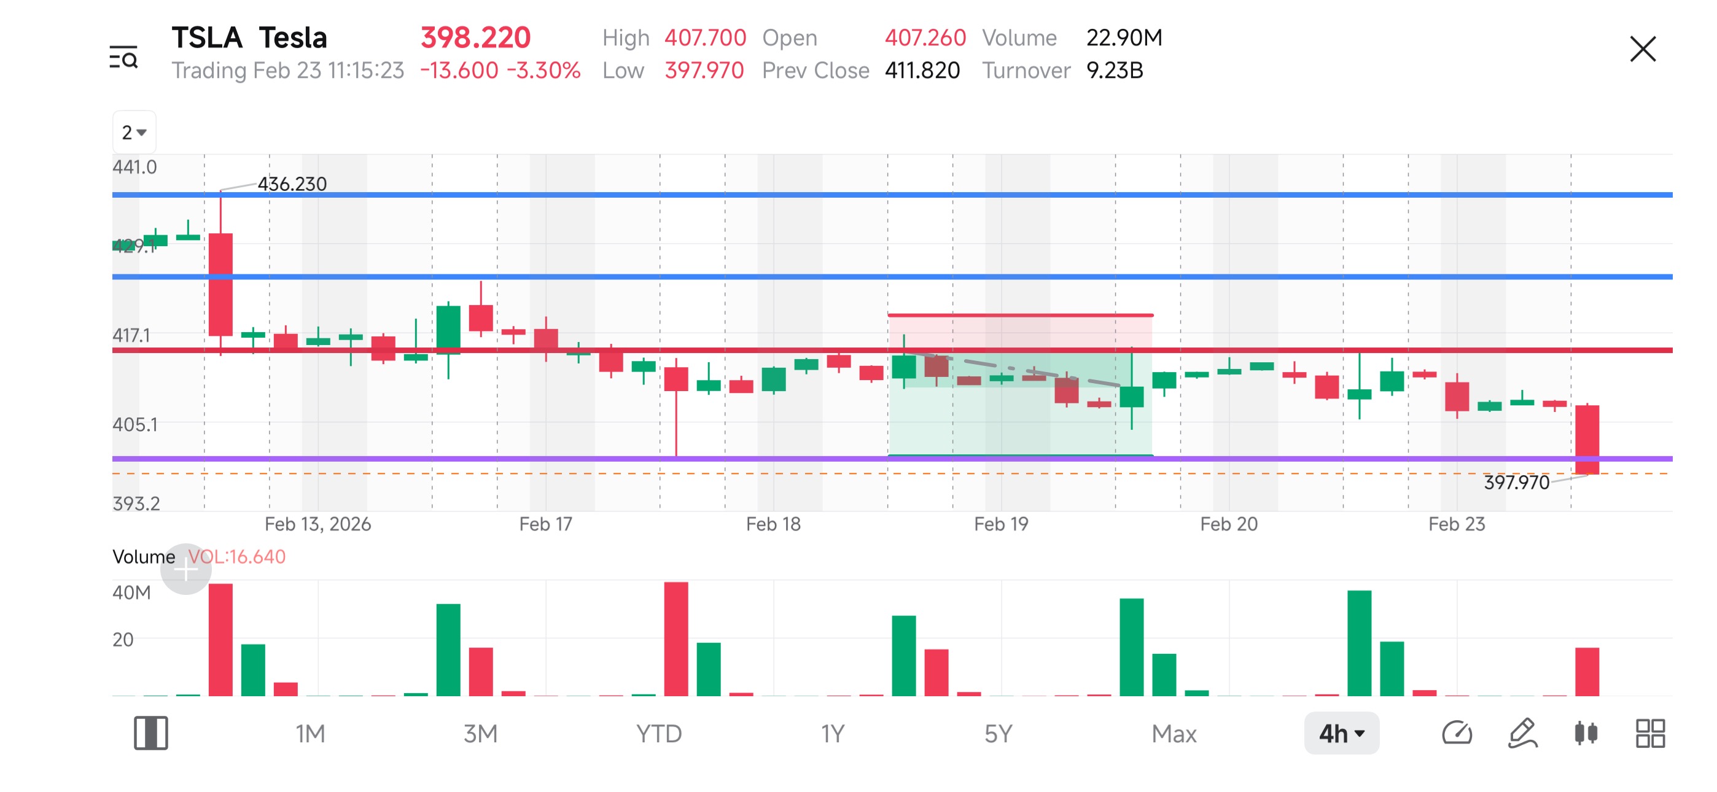
Task: Close the chart view
Action: (x=1642, y=49)
